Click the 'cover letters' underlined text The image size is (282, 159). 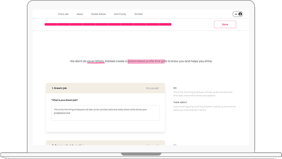[x=96, y=61]
